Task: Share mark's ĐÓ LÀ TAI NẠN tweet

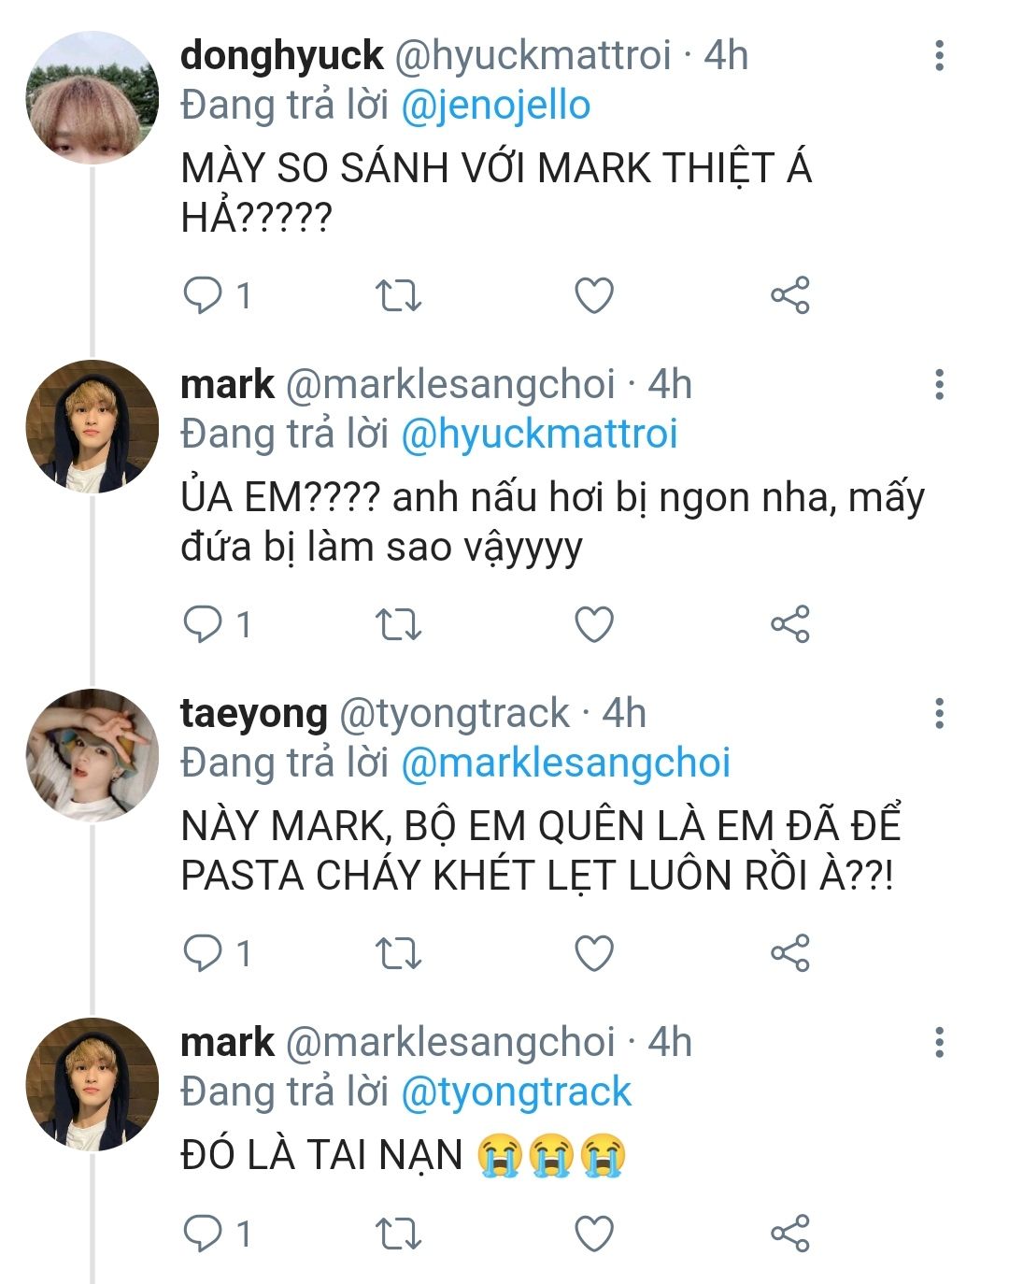Action: (x=789, y=1234)
